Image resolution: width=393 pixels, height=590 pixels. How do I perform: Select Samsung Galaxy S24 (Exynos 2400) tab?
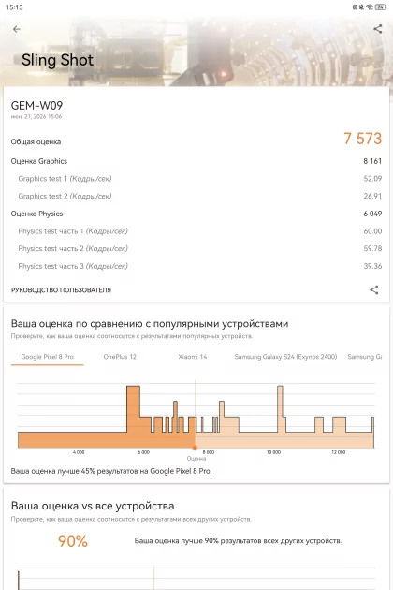tap(285, 357)
